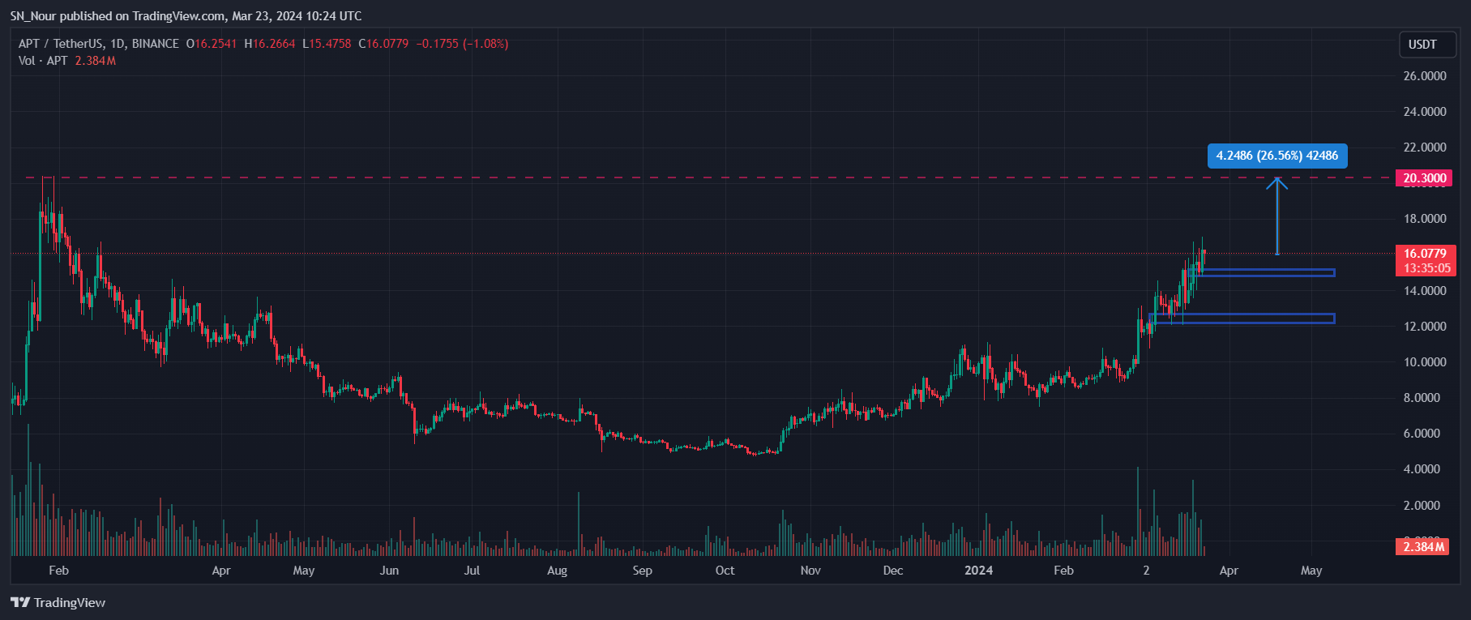Click the USDT currency button
Image resolution: width=1471 pixels, height=620 pixels.
pyautogui.click(x=1427, y=45)
